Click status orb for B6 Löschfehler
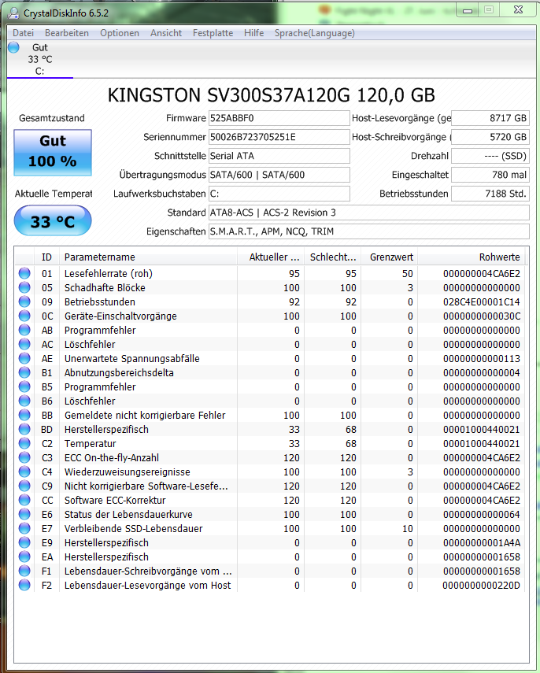This screenshot has width=540, height=673. [24, 401]
